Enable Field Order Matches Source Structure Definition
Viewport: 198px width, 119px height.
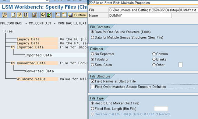pyautogui.click(x=93, y=87)
